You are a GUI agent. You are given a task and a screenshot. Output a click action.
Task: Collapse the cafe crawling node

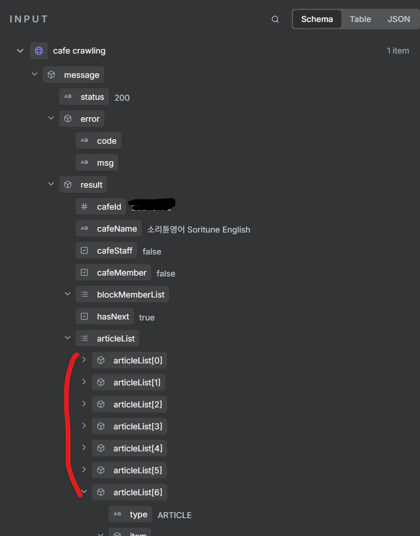[x=20, y=51]
